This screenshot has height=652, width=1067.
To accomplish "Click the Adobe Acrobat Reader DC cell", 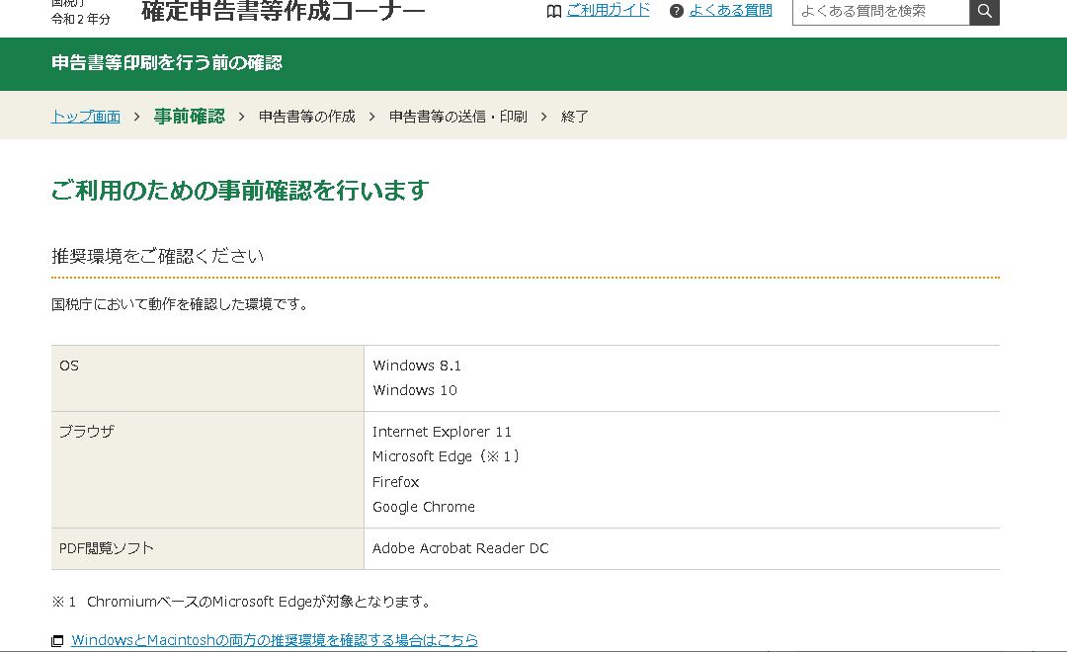I will tap(460, 548).
